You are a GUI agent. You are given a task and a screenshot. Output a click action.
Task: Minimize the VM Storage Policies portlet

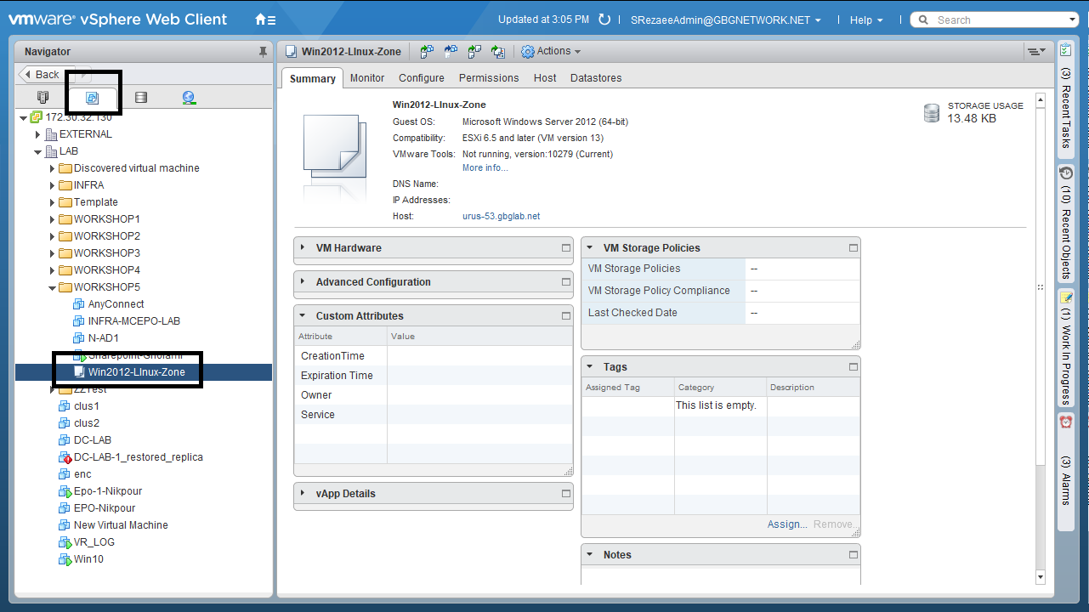tap(854, 248)
